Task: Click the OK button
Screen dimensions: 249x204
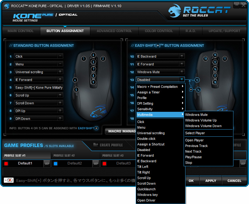Action: (191, 181)
